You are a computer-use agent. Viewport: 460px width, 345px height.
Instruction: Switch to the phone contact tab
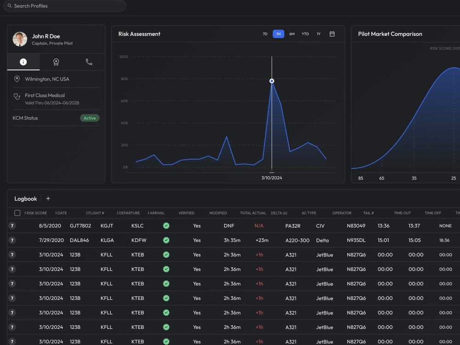coord(89,62)
